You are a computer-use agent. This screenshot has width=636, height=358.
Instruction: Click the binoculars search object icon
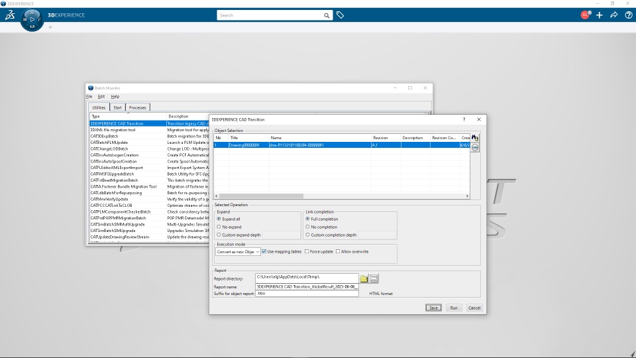pos(475,138)
